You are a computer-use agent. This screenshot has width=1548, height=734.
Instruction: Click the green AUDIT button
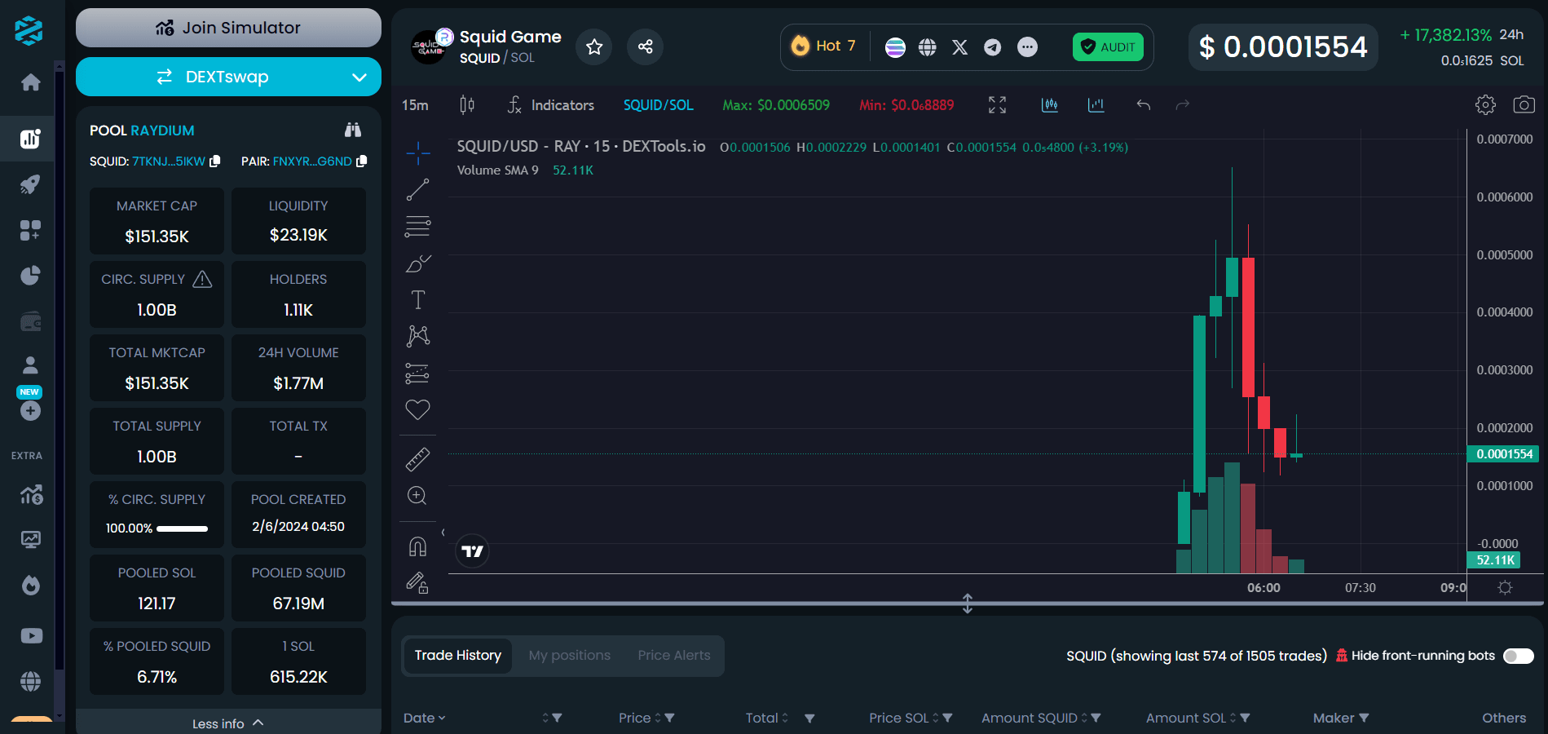pos(1108,47)
